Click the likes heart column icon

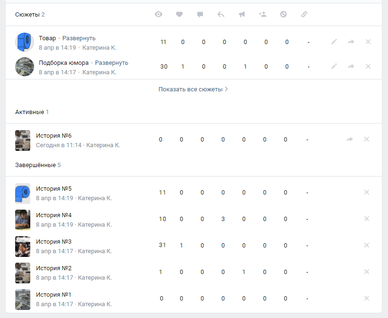(179, 14)
